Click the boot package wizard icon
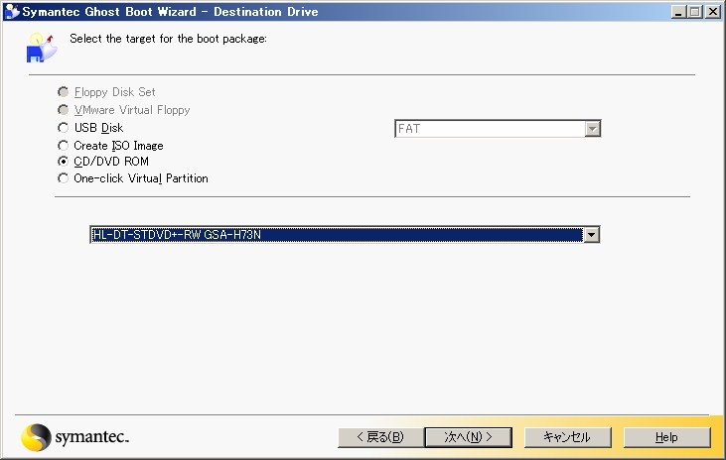The width and height of the screenshot is (726, 460). [x=40, y=46]
